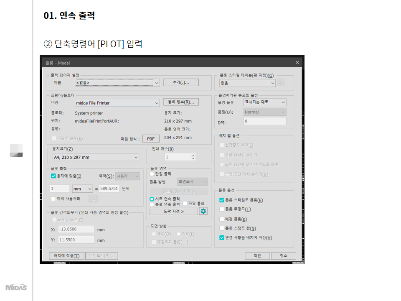Open the 축척 사용자 dropdown
Image resolution: width=401 pixels, height=301 pixels.
(x=128, y=176)
